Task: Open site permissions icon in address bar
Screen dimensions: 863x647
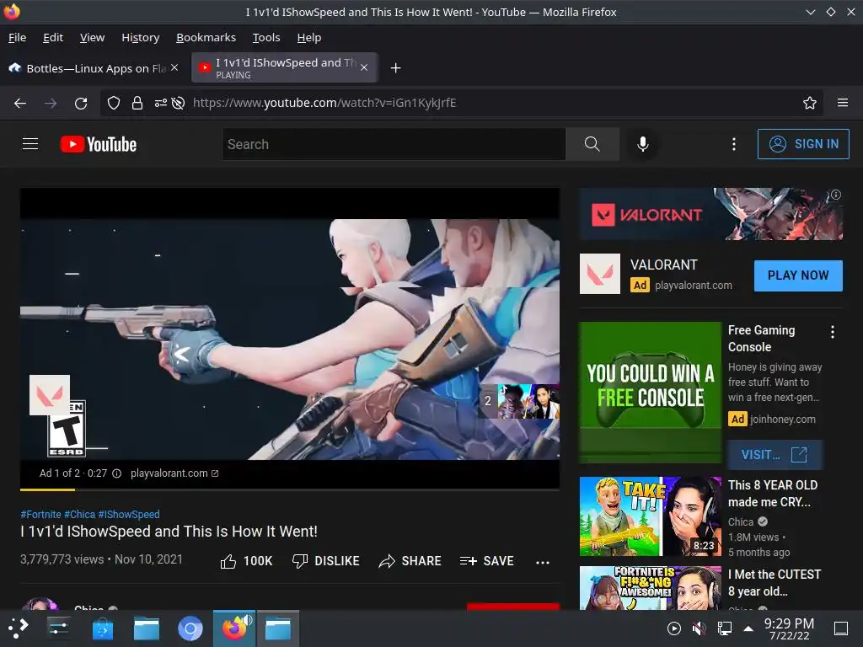Action: pyautogui.click(x=161, y=103)
